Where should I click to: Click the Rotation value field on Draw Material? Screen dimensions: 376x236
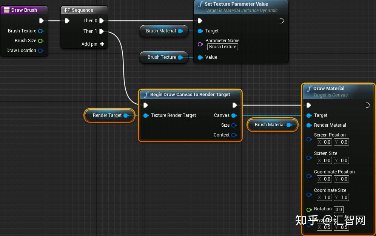click(x=339, y=210)
